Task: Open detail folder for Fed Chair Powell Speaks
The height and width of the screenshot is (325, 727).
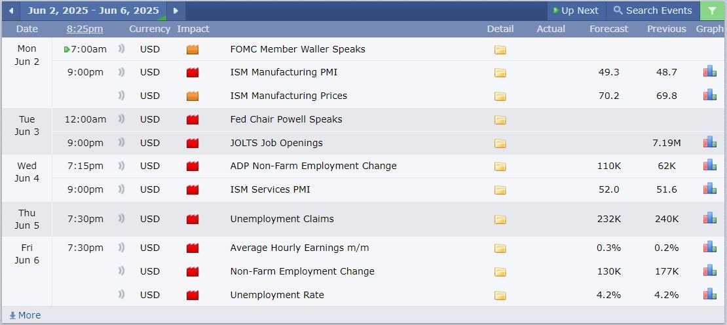Action: click(x=500, y=120)
